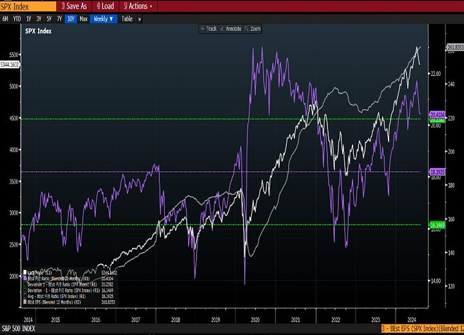
Task: Click the 5000 left axis label
Action: [x=15, y=86]
